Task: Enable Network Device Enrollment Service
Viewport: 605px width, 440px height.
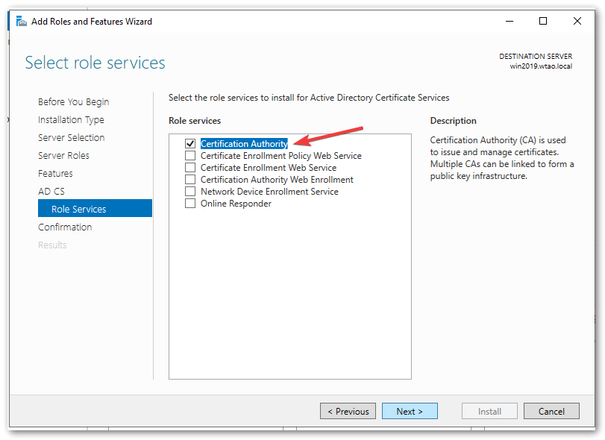Action: (x=190, y=192)
